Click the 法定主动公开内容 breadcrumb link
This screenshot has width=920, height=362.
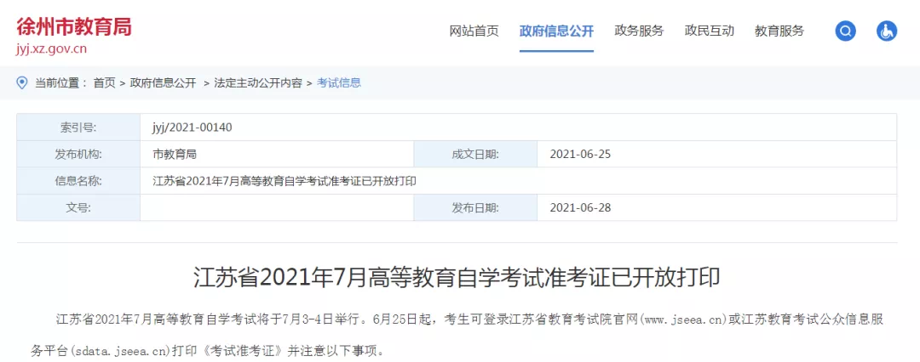257,83
